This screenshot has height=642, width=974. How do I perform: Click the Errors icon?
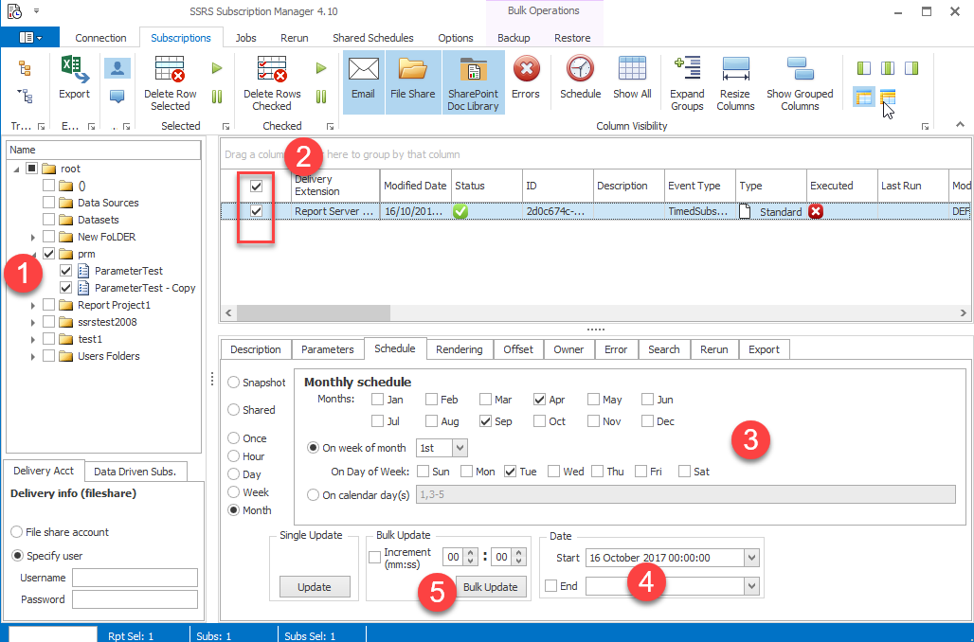pyautogui.click(x=526, y=69)
